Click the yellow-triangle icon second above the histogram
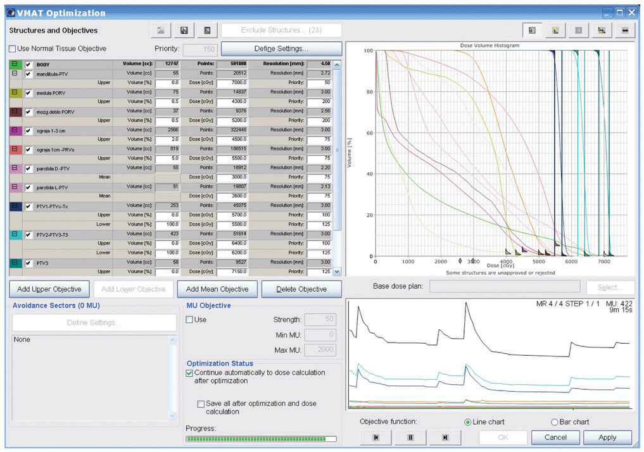This screenshot has width=644, height=452. pyautogui.click(x=555, y=30)
